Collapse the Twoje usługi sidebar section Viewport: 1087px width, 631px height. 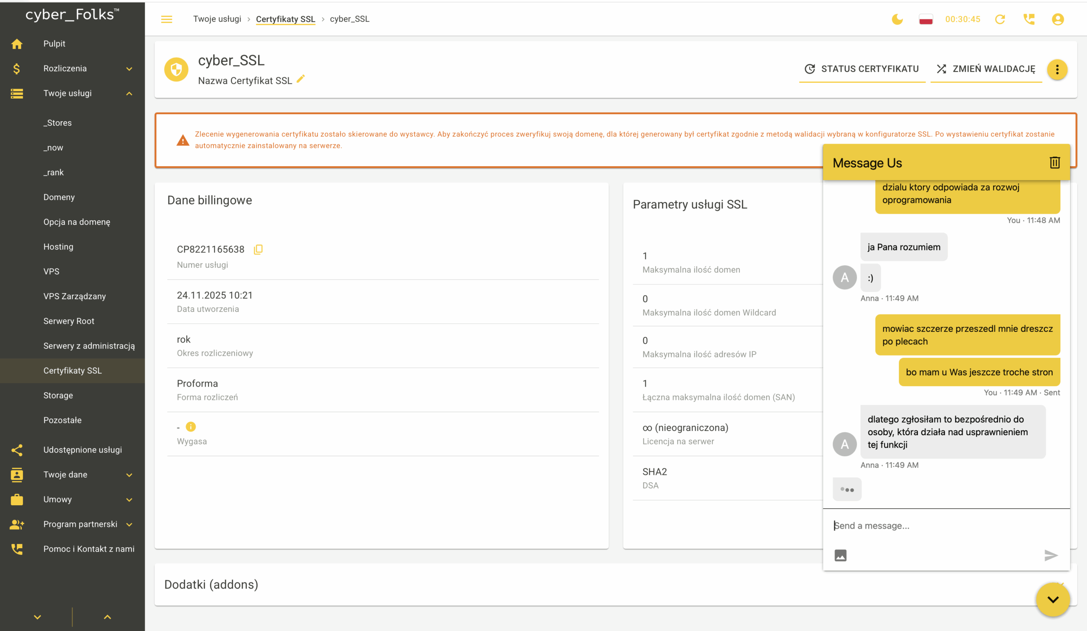pos(129,93)
